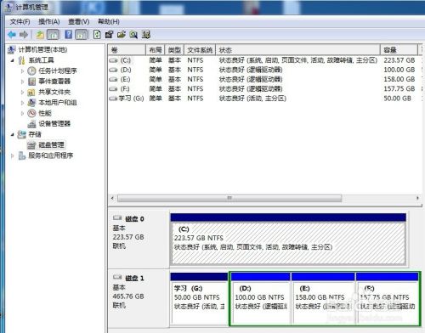The height and width of the screenshot is (333, 425).
Task: Open Help via the blue question mark icon
Action: tap(69, 35)
